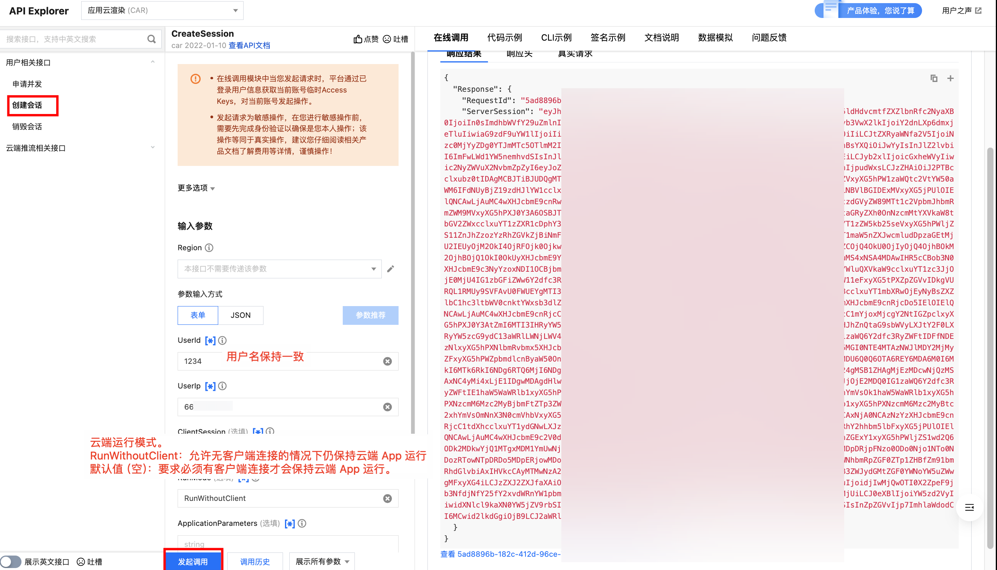Open the Region info tooltip icon

pyautogui.click(x=209, y=248)
